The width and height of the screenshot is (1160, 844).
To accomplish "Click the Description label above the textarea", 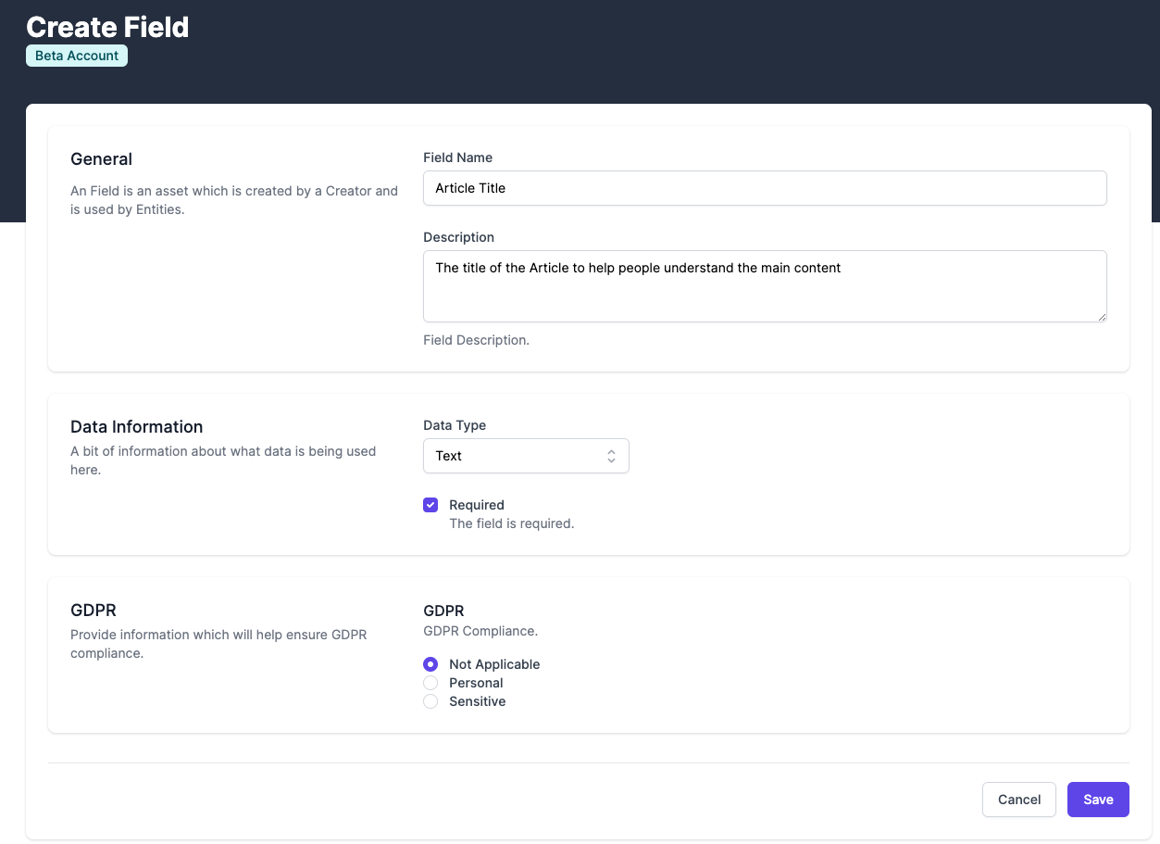I will click(458, 237).
